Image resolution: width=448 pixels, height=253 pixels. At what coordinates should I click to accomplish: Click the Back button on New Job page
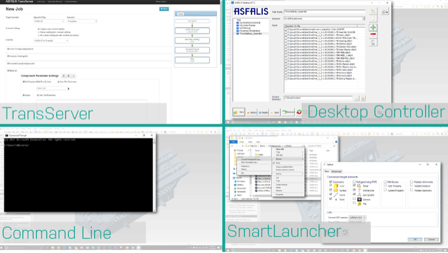[x=163, y=9]
